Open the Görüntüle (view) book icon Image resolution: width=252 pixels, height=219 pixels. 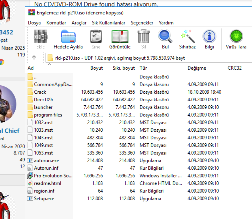(x=120, y=36)
